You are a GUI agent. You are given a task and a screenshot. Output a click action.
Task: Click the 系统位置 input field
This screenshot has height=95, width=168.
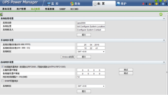tap(91, 26)
